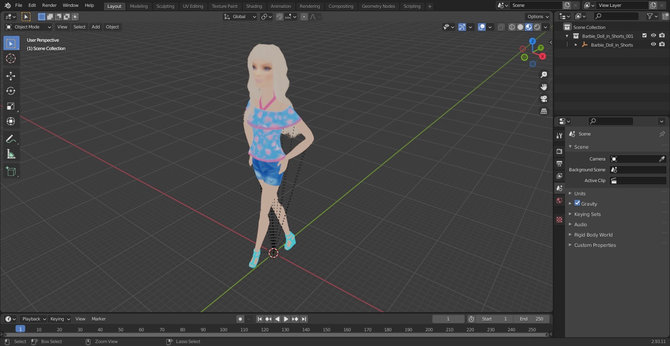Image resolution: width=670 pixels, height=346 pixels.
Task: Activate the Transform tool
Action: [x=11, y=121]
